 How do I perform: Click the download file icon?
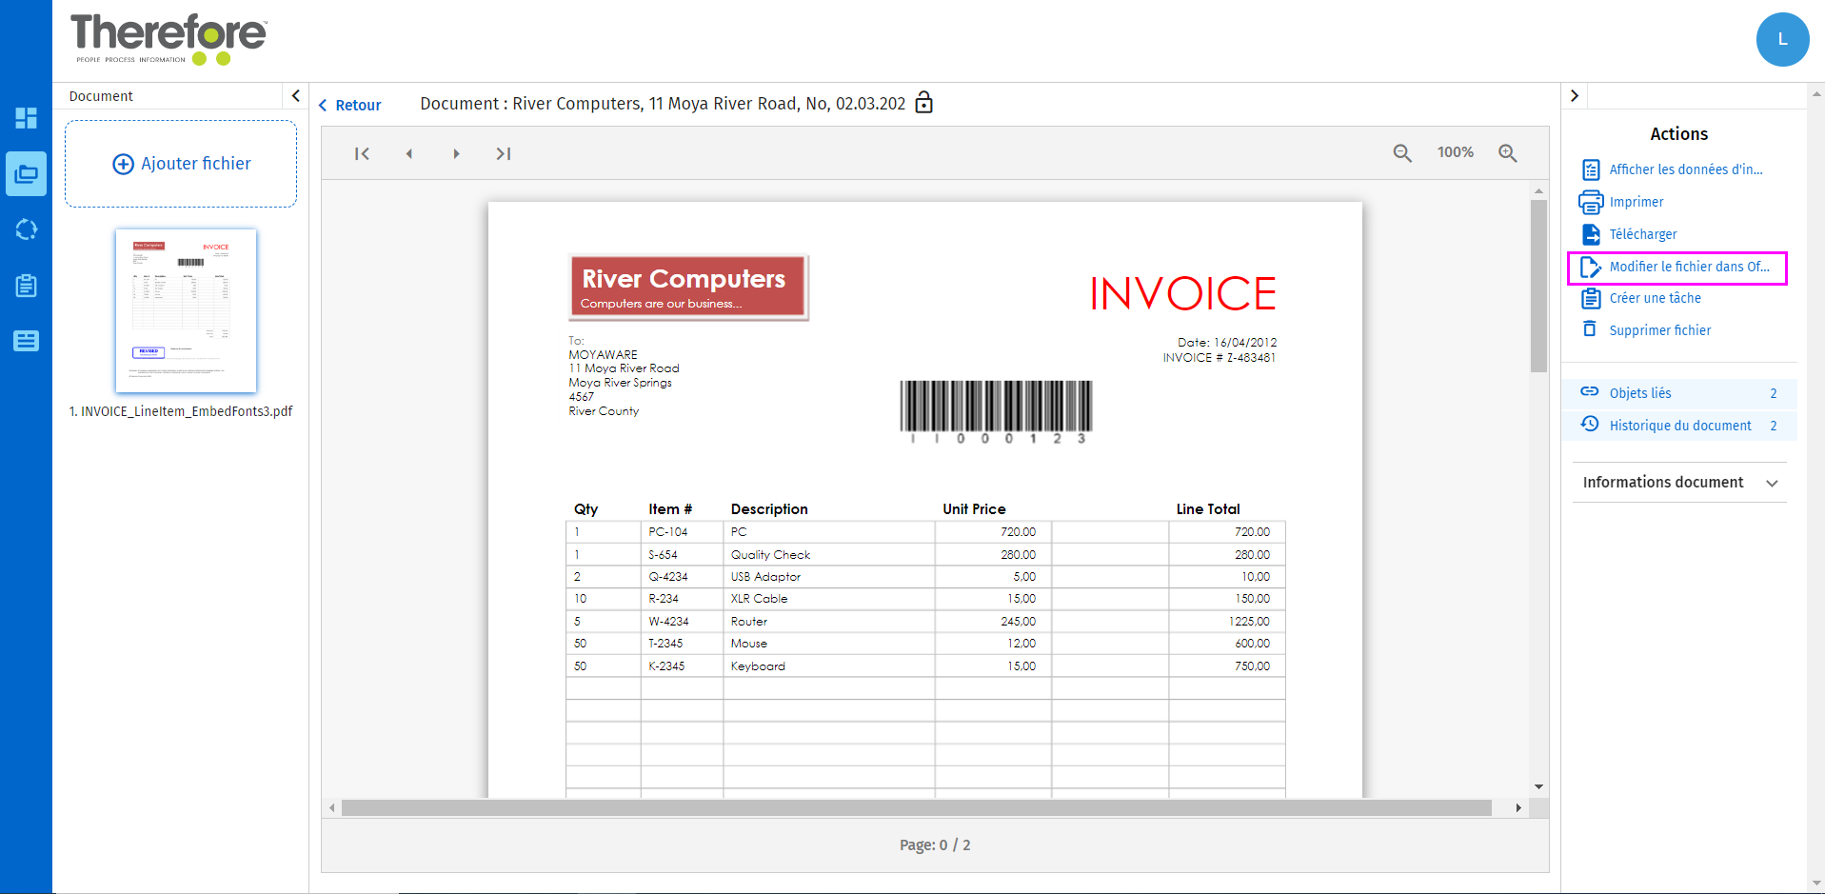point(1591,234)
